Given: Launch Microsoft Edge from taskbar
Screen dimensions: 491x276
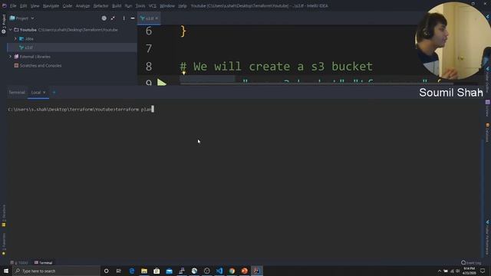Looking at the screenshot, I should tap(131, 271).
